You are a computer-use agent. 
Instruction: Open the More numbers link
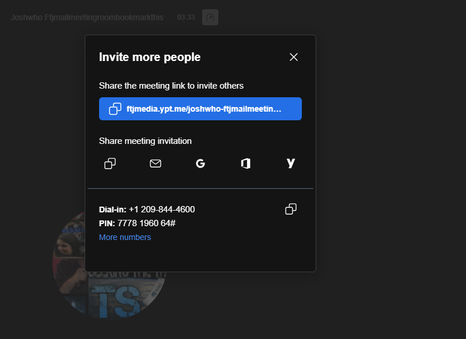pos(125,237)
